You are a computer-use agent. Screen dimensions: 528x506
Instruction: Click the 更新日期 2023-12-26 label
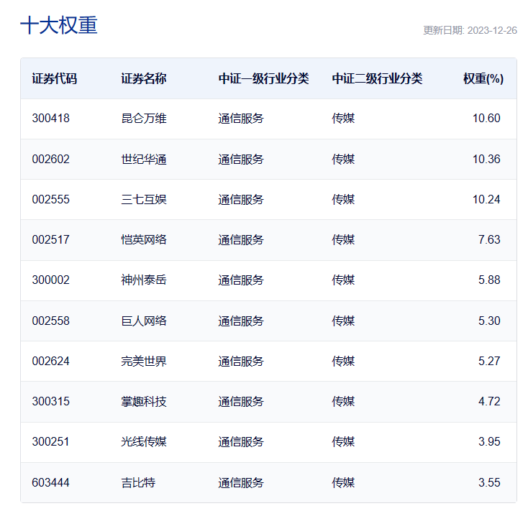coord(470,30)
